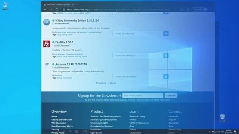Image resolution: width=239 pixels, height=134 pixels.
Task: Open the Events footer link
Action: pyautogui.click(x=133, y=119)
